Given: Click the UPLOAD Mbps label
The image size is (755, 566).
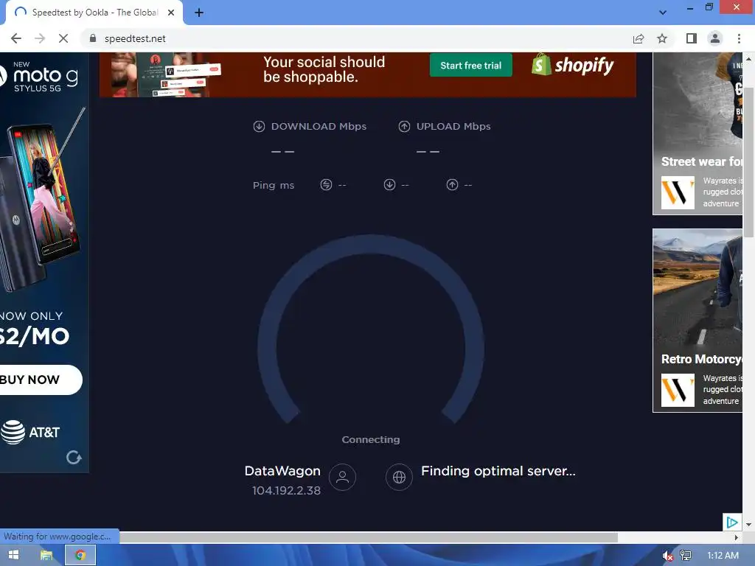Looking at the screenshot, I should coord(453,126).
